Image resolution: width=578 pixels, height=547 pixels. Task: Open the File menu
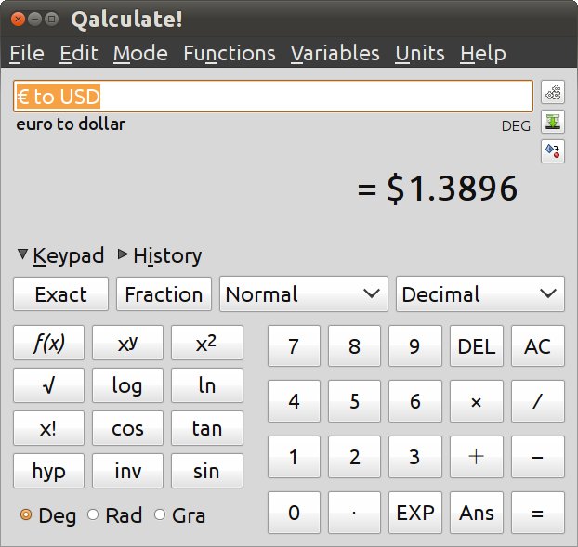coord(27,54)
